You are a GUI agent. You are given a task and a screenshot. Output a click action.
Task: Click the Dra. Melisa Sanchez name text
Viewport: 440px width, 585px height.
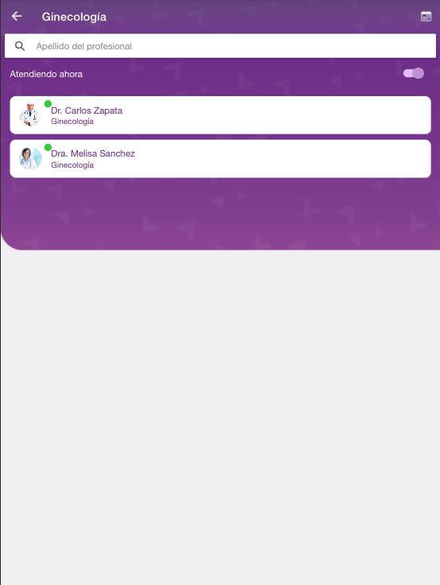(x=93, y=153)
